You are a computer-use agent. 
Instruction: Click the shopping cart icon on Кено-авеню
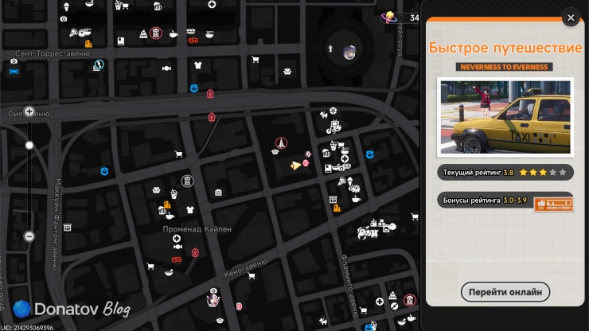(252, 276)
